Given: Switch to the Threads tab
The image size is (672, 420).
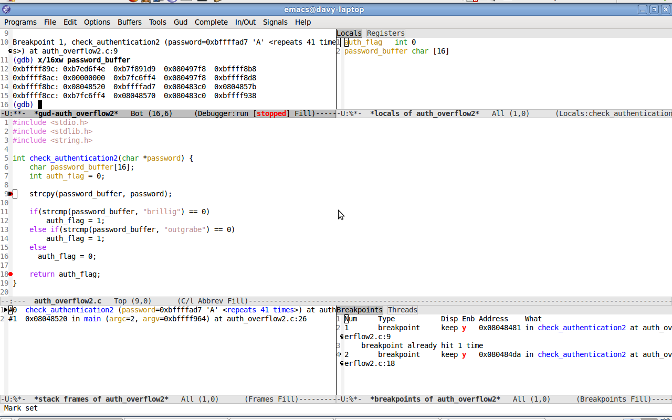Looking at the screenshot, I should coord(403,310).
